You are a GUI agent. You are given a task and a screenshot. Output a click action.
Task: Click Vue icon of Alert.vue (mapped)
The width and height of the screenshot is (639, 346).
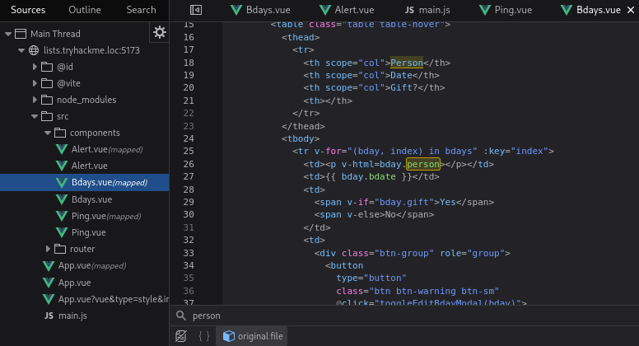pyautogui.click(x=62, y=150)
